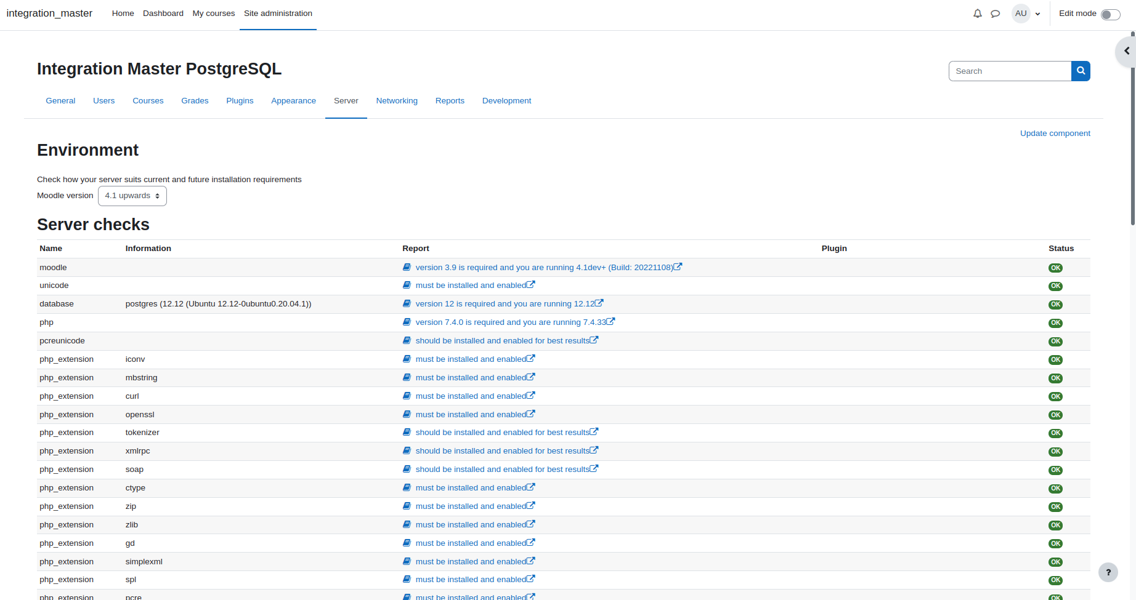Viewport: 1136px width, 600px height.
Task: Switch to the Courses tab
Action: pos(148,101)
